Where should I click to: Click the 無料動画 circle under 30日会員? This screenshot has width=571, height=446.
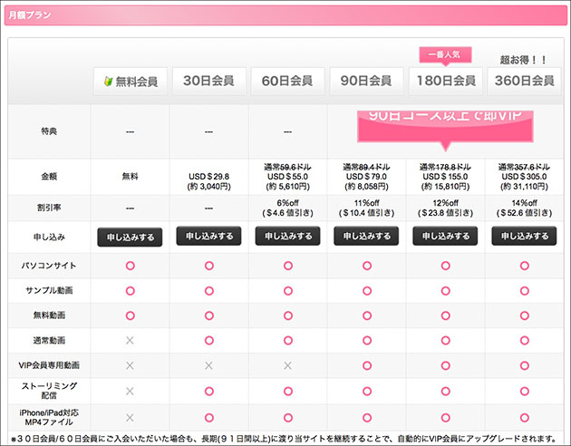tap(208, 315)
